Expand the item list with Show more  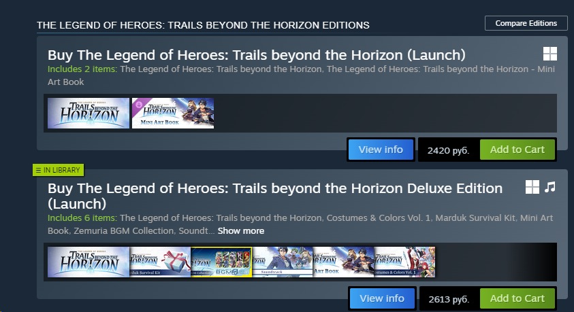point(241,231)
